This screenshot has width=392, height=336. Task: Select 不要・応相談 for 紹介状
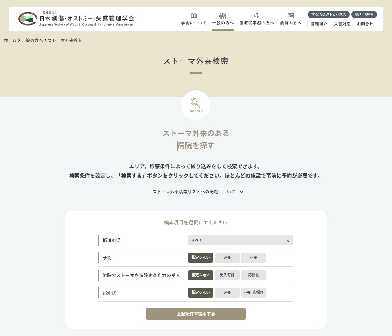click(254, 293)
